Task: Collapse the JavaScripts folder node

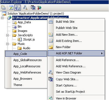Action: click(x=8, y=35)
